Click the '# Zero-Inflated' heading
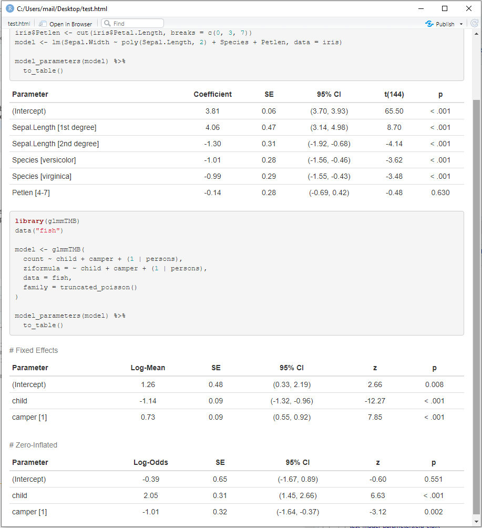 [33, 445]
